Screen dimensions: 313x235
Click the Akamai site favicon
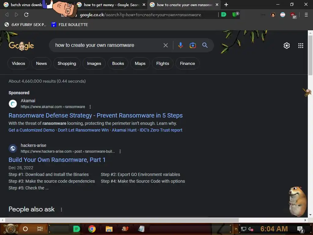coord(13,103)
